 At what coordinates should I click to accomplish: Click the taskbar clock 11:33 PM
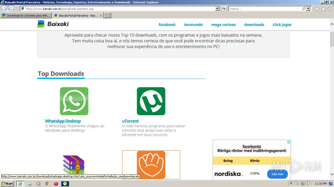click(x=321, y=184)
